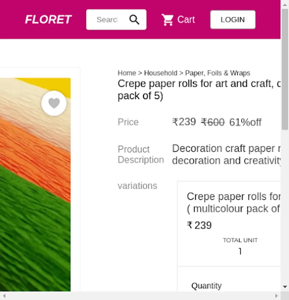Click the search magnifier icon
Viewport: 289px width, 300px height.
tap(134, 20)
